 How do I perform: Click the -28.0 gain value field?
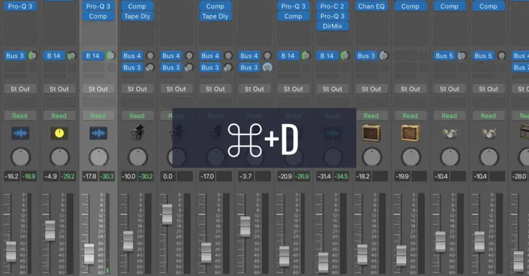click(519, 176)
